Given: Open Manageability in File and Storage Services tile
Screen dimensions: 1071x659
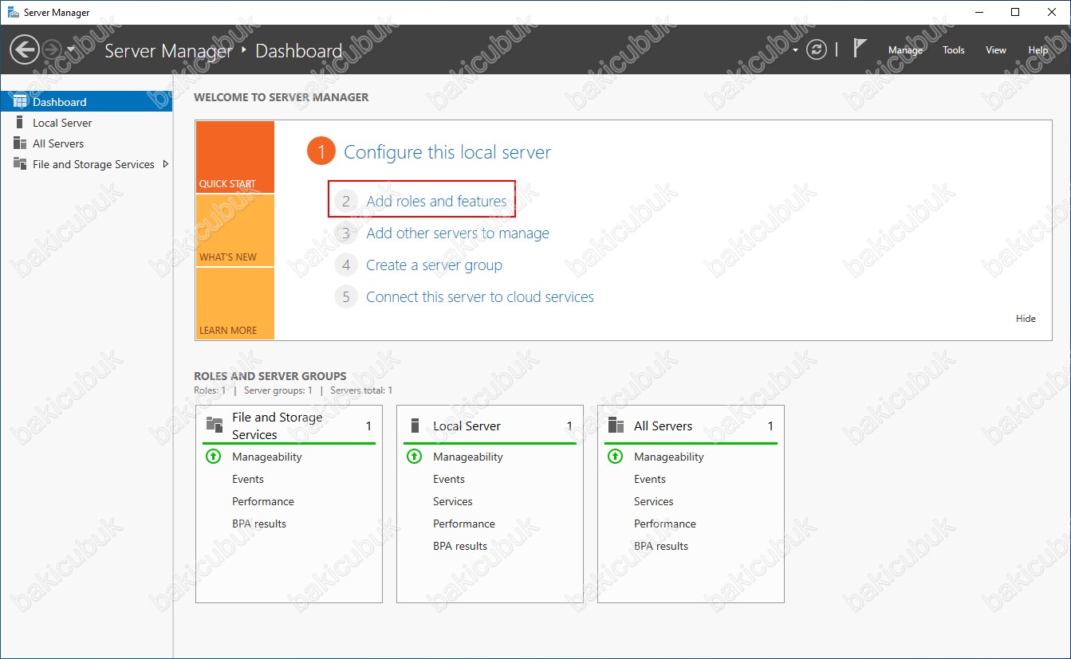Looking at the screenshot, I should click(x=267, y=457).
